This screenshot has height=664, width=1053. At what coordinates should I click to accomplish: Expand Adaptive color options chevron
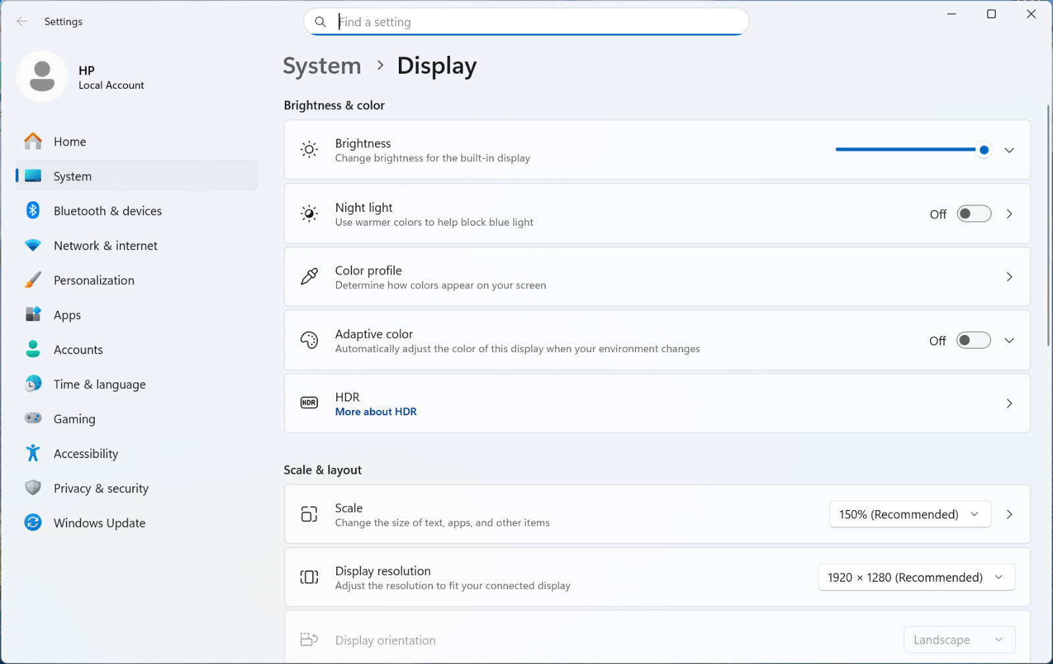point(1009,340)
